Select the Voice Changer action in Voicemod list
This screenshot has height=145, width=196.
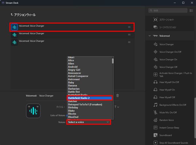[166, 44]
